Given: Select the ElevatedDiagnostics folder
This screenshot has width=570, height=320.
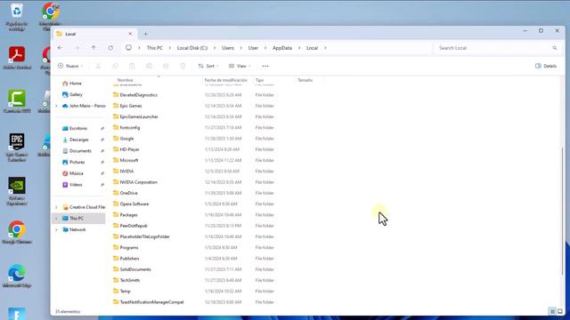Looking at the screenshot, I should (x=139, y=95).
